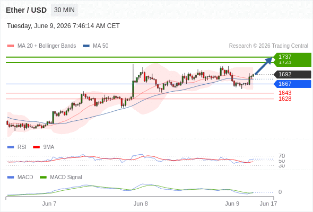313x212 pixels.
Task: Select the dark 1692 current price tag
Action: tap(292, 74)
